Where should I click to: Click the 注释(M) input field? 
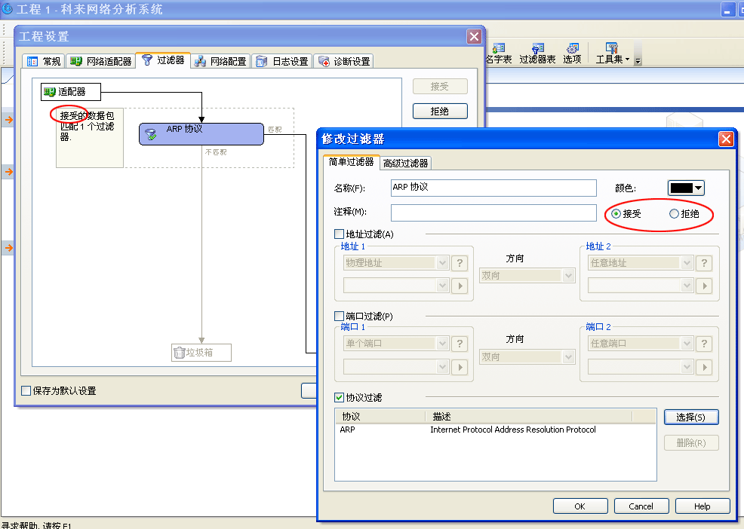click(x=493, y=213)
